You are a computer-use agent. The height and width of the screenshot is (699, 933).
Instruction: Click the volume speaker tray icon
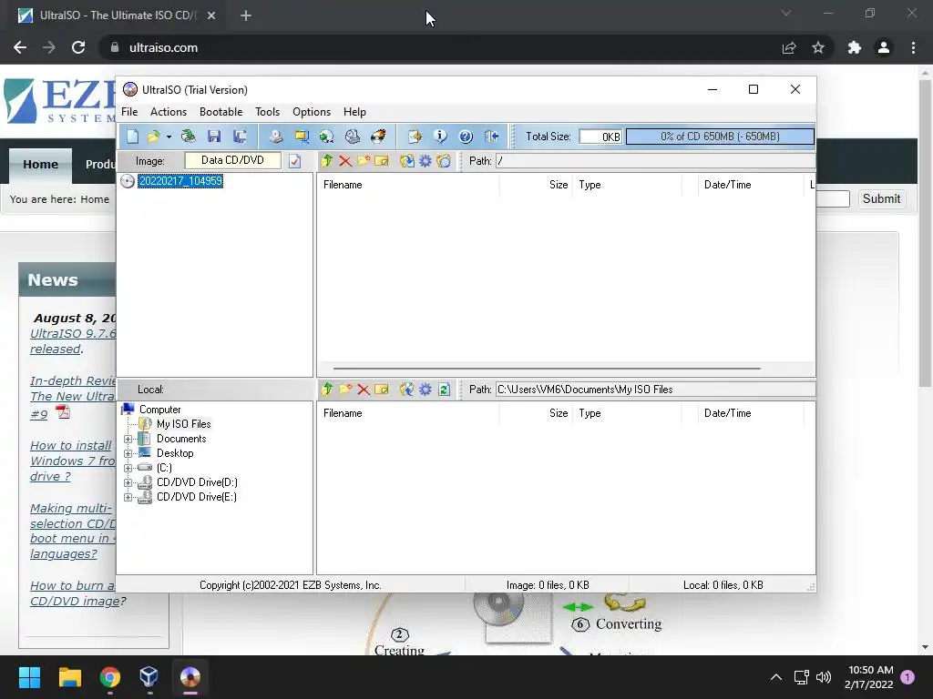824,677
